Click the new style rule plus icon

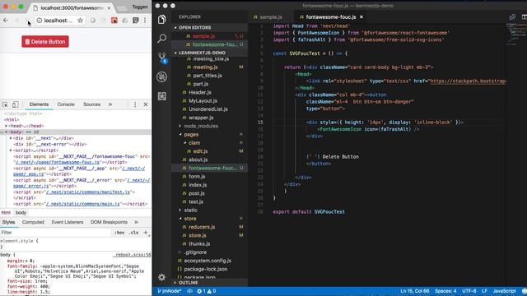146,232
